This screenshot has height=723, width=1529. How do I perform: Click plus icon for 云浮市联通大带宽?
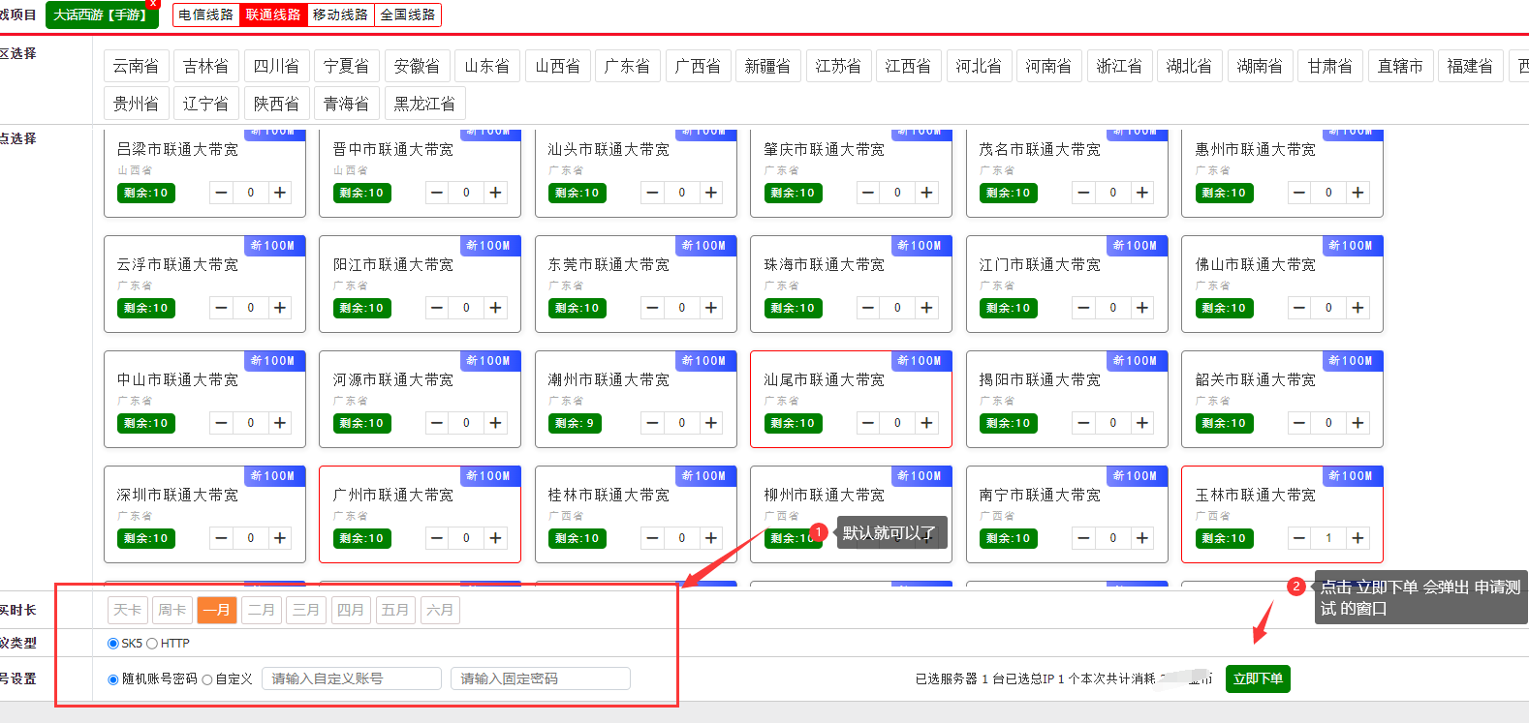[280, 308]
